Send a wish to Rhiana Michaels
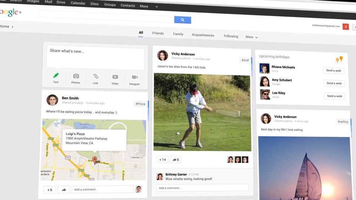Screen dimensions: 356x200 click(333, 70)
